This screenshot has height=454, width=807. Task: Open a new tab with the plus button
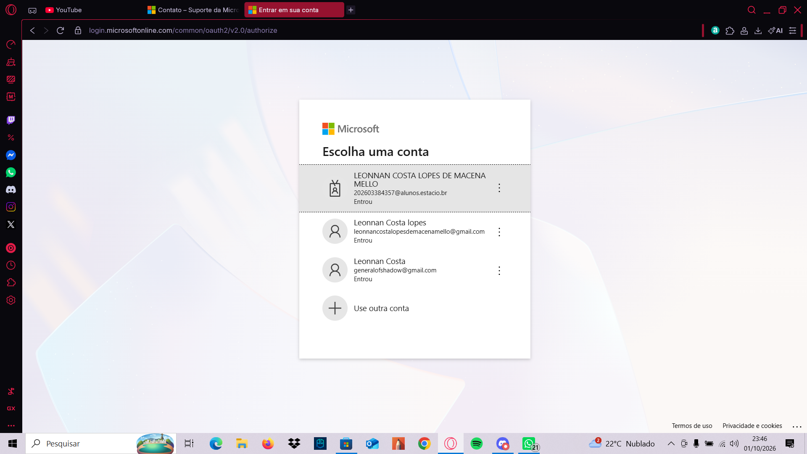[x=351, y=10]
